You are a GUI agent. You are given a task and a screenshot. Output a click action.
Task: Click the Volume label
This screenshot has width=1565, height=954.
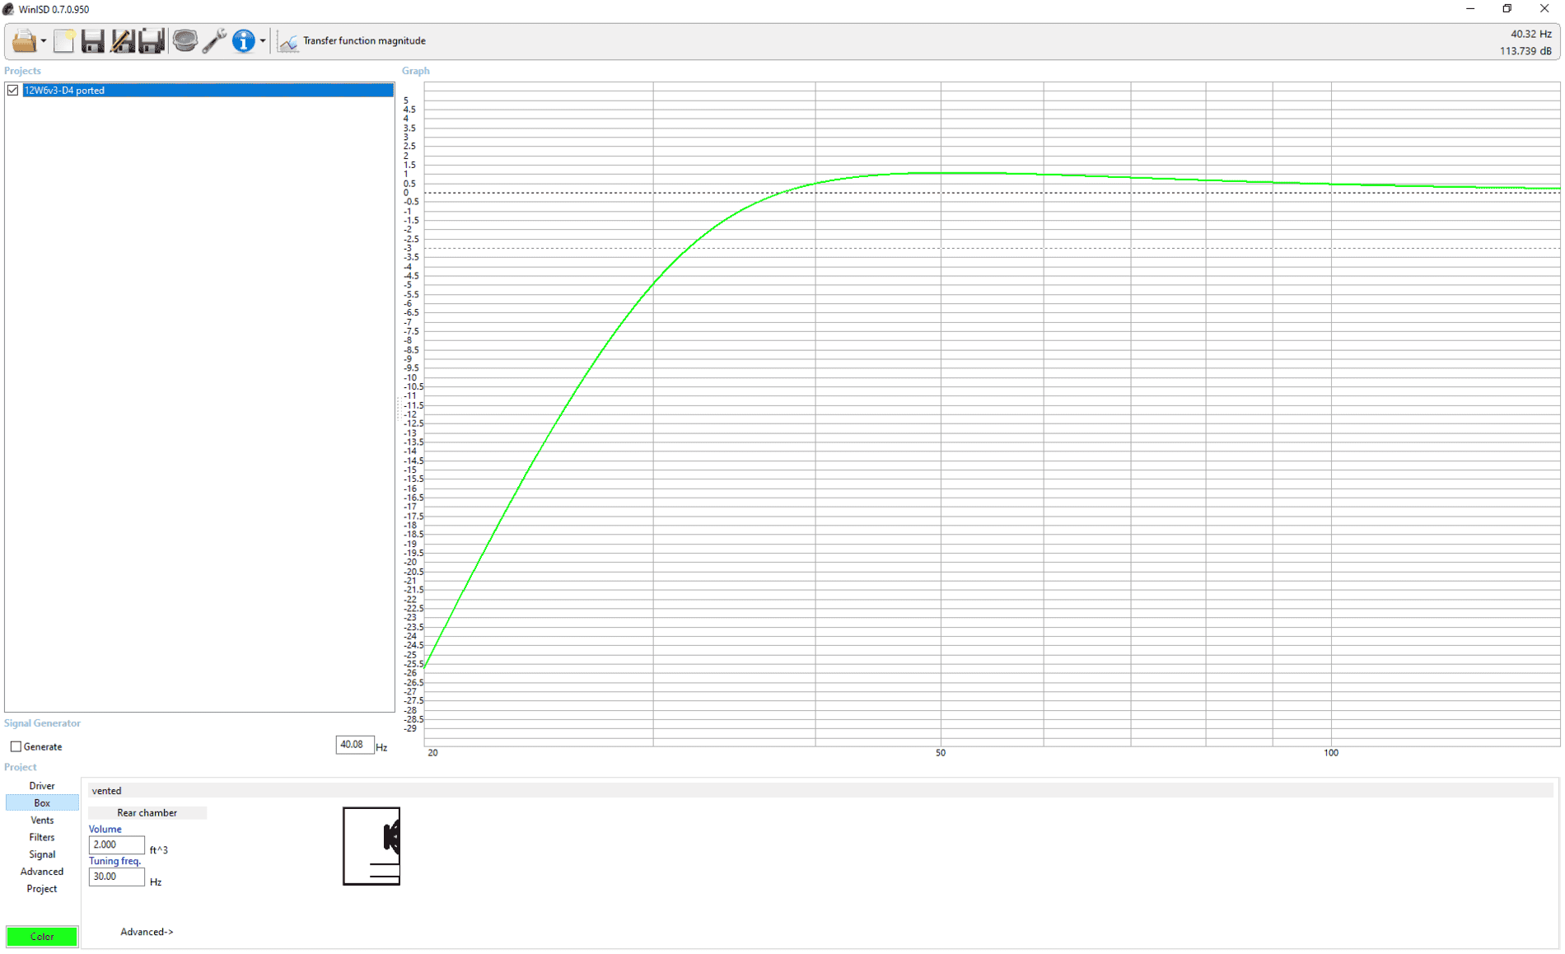click(105, 830)
